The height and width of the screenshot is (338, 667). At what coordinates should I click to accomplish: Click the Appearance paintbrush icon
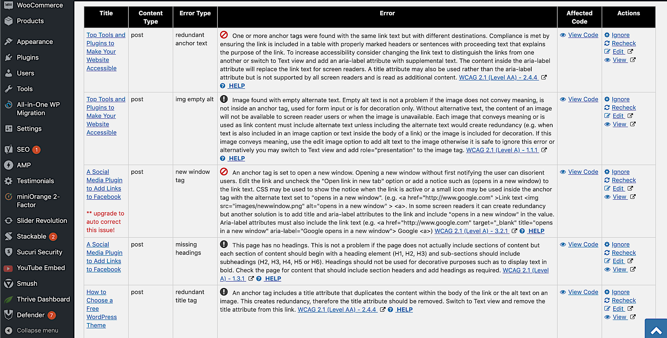coord(9,42)
